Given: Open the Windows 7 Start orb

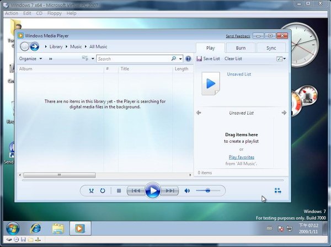Looking at the screenshot, I should pos(13,228).
